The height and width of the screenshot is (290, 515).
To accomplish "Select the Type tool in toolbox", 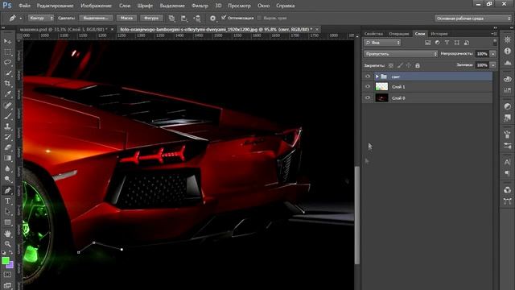I will [7, 201].
